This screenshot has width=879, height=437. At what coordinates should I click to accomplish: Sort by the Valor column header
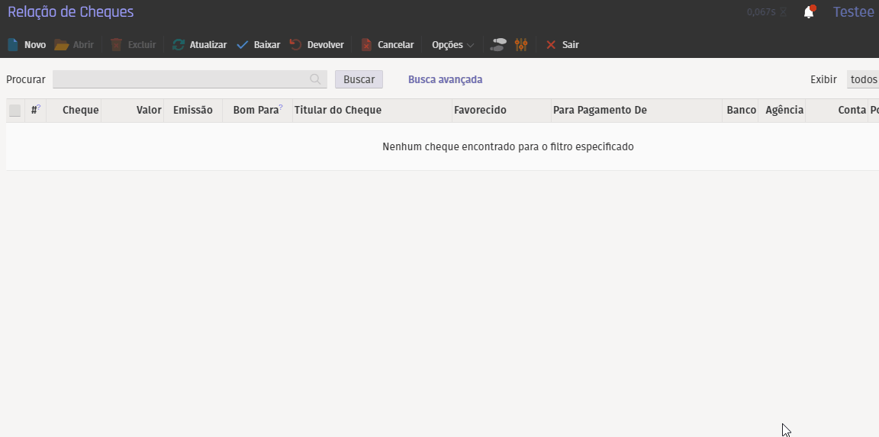click(x=149, y=111)
